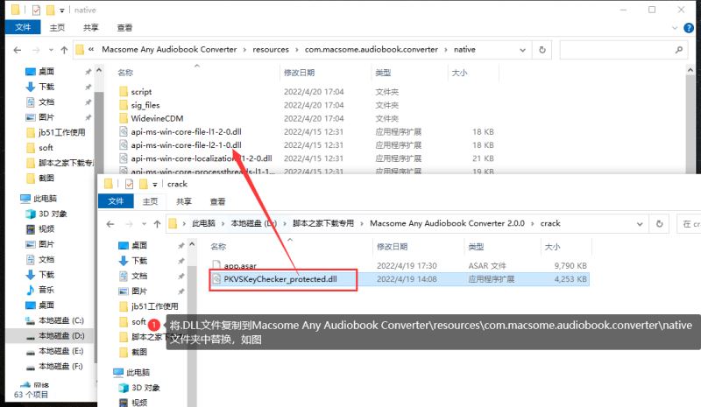Open soft folder in native sidebar

pyautogui.click(x=46, y=147)
